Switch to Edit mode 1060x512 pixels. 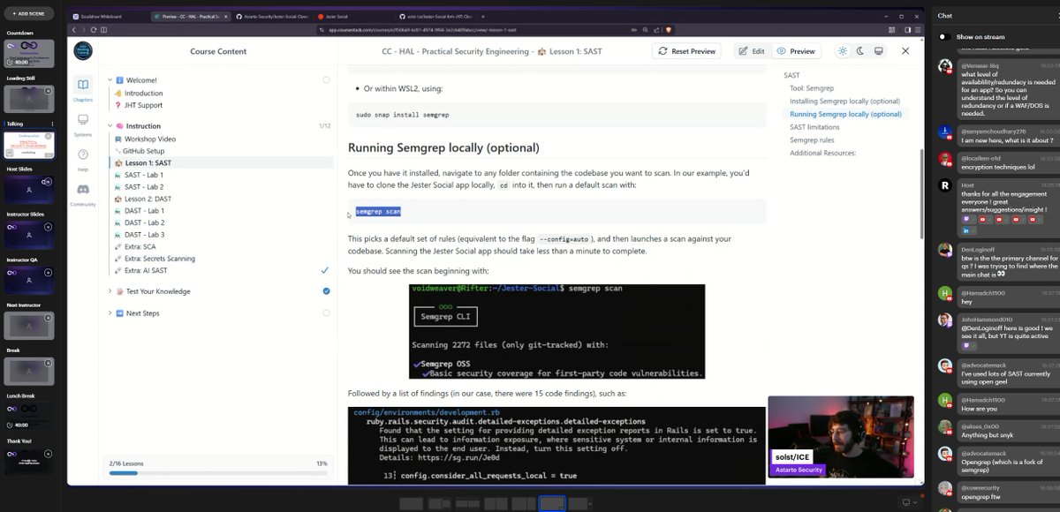(752, 51)
